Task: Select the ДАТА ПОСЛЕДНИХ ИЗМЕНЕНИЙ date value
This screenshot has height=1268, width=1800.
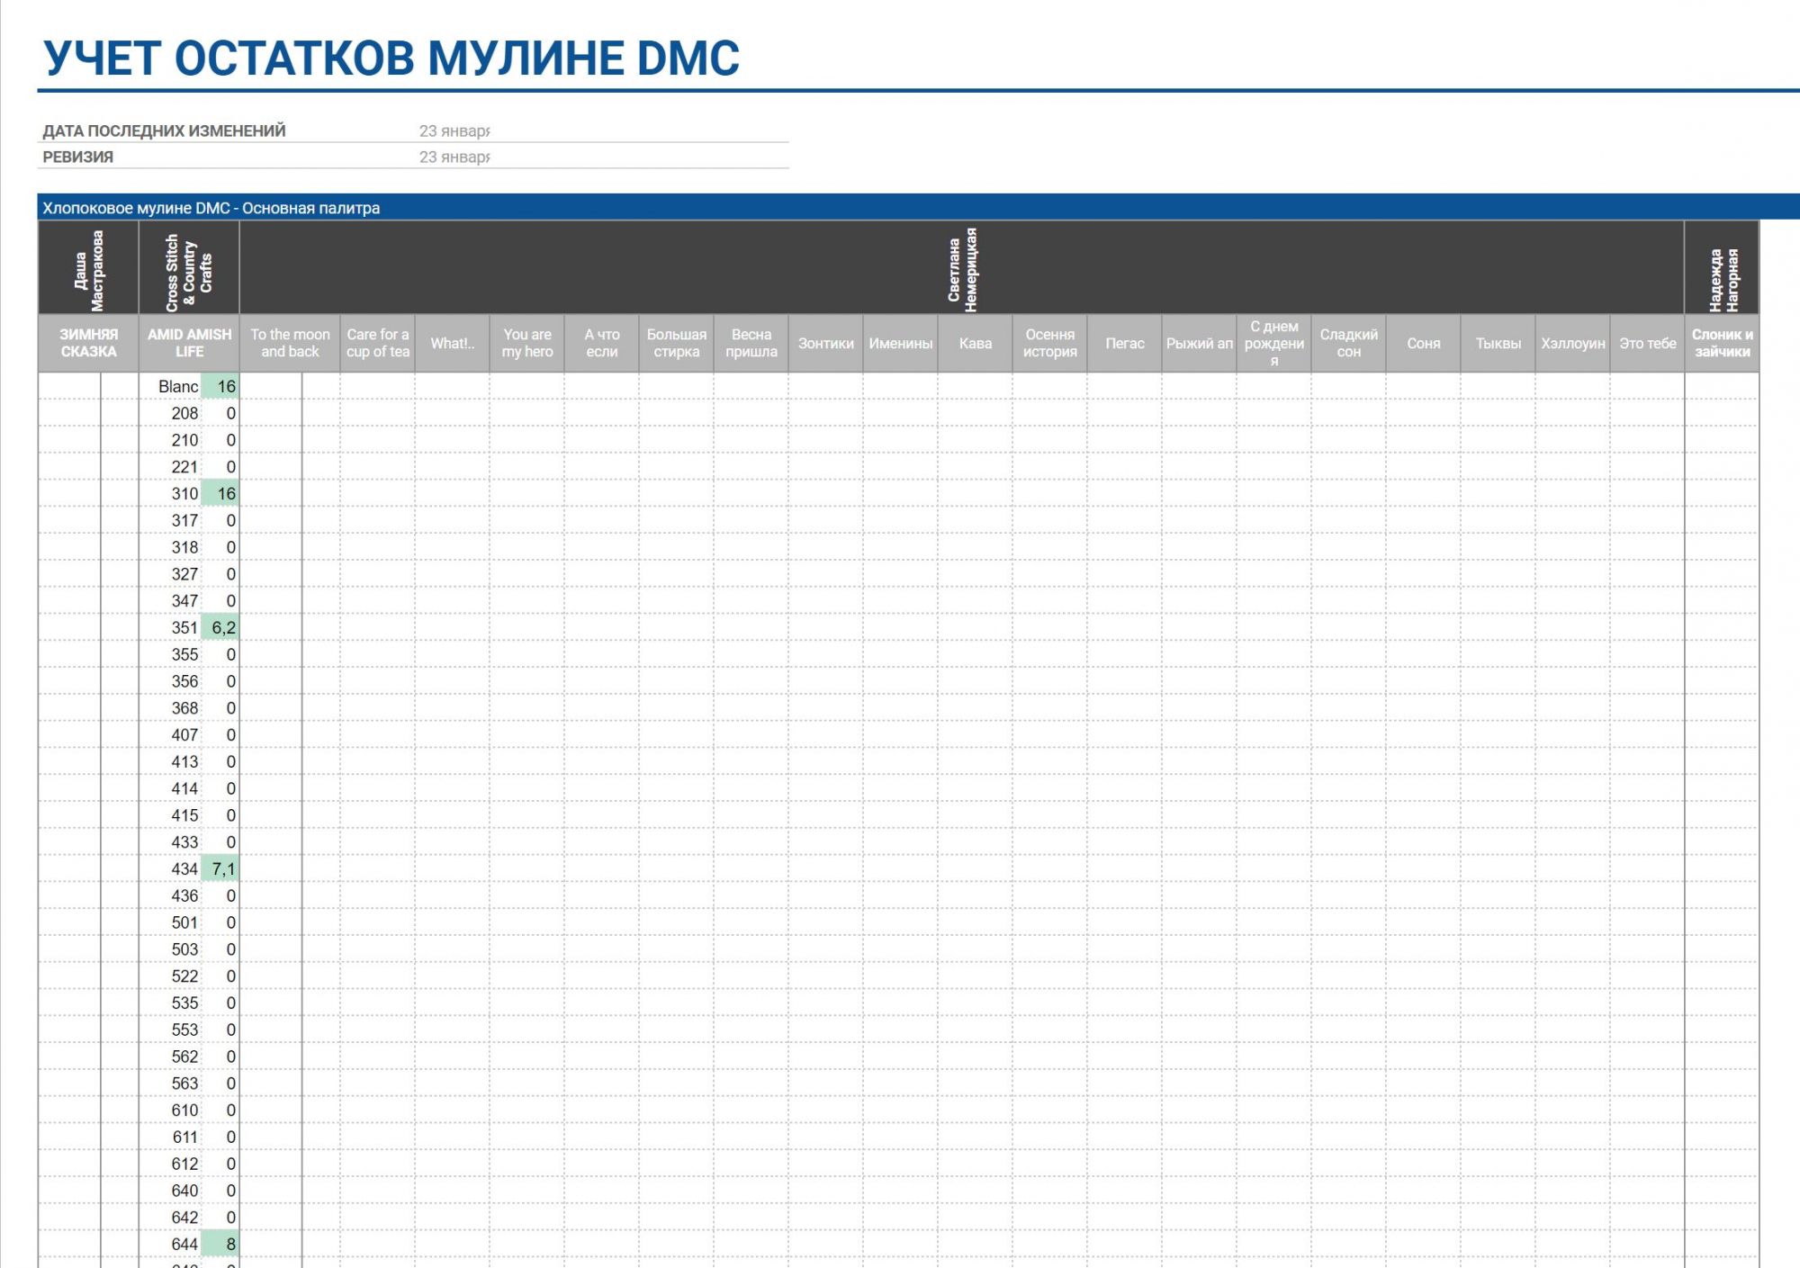Action: point(454,131)
